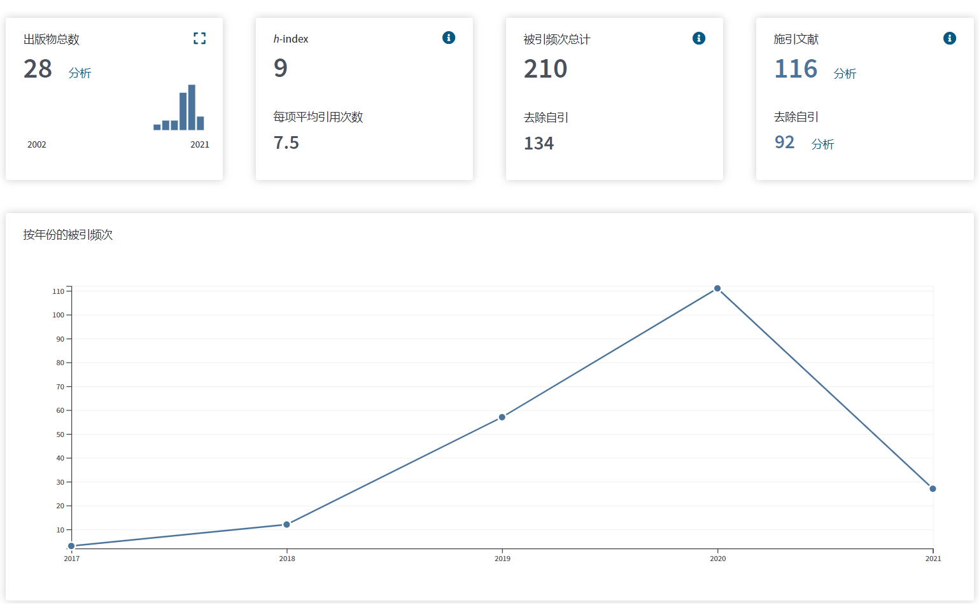
Task: Open 分析 link next to 92
Action: (x=822, y=144)
